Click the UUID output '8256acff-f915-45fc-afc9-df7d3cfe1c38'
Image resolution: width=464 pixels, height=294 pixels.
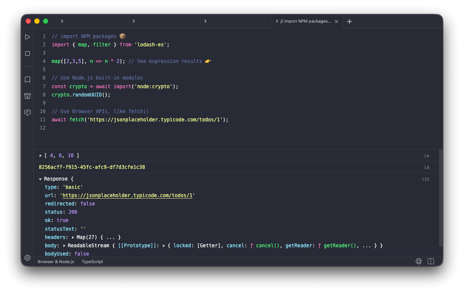pos(92,167)
